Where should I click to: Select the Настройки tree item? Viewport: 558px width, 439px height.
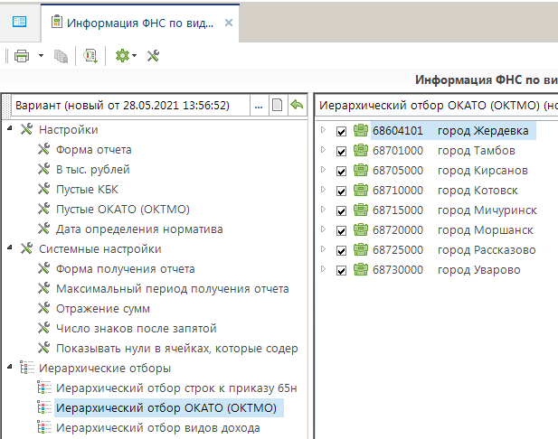(69, 130)
